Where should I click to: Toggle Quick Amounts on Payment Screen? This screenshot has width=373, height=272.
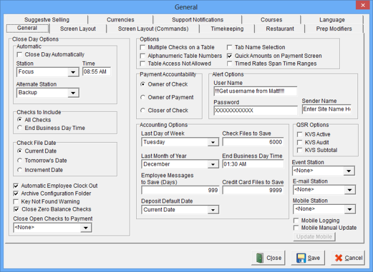(x=230, y=56)
